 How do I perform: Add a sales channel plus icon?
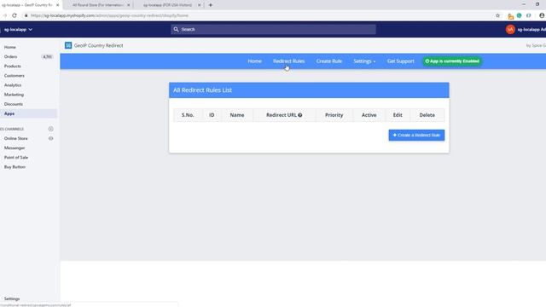tap(51, 129)
